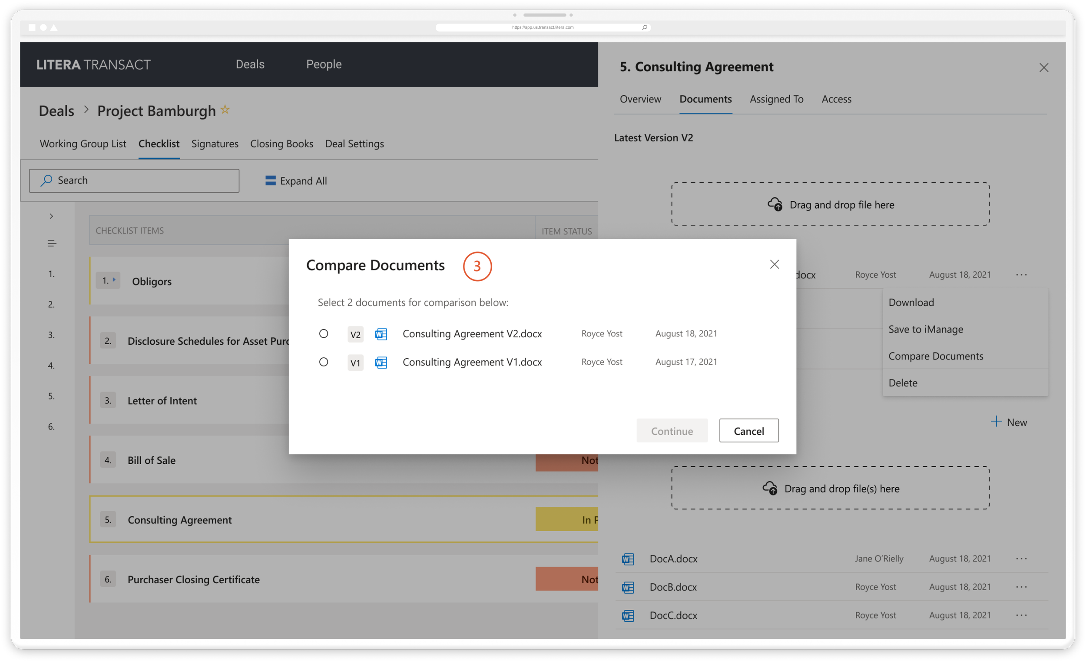Click the Word icon beside DocC.docx

(629, 615)
